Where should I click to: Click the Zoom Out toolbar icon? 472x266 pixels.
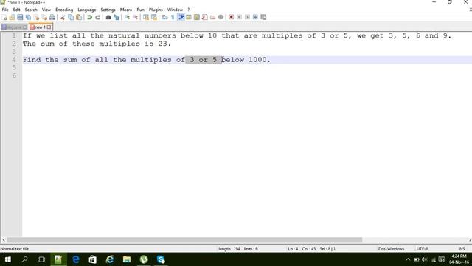(x=135, y=17)
